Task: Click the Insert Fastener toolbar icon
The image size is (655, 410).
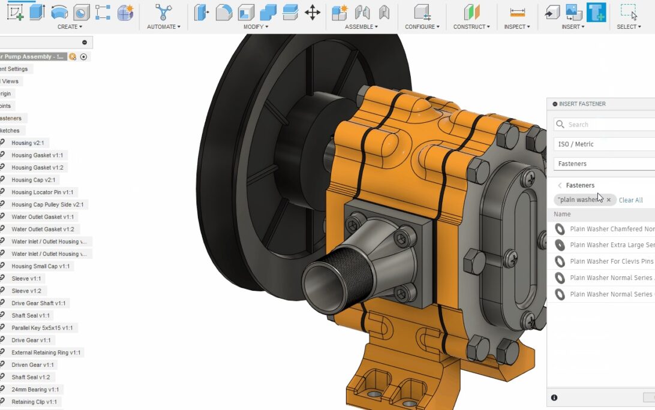Action: coord(596,12)
